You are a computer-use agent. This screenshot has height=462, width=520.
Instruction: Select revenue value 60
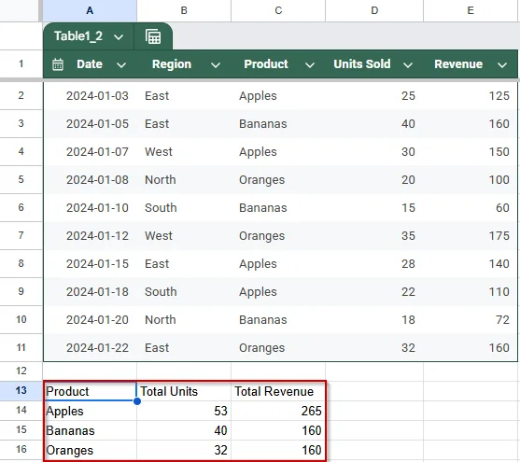471,207
